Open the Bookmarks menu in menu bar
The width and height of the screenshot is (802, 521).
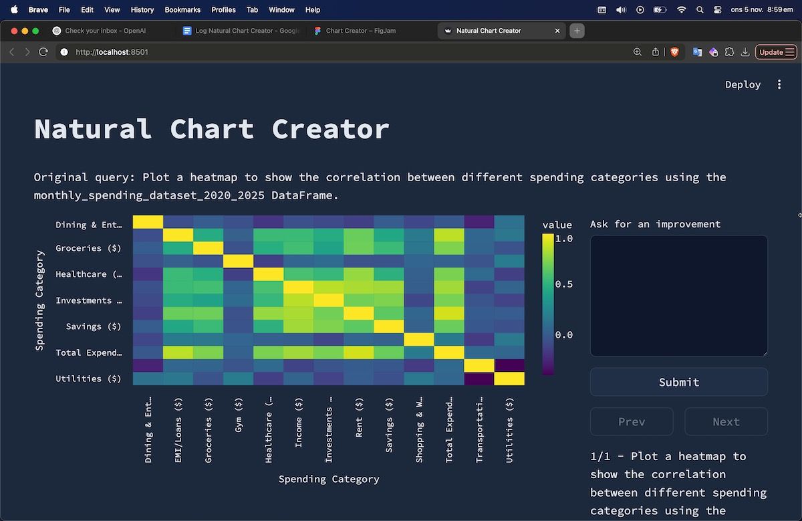tap(182, 10)
